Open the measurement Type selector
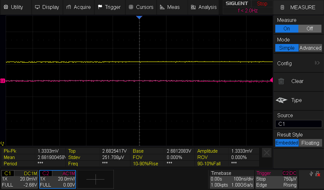Viewport: 324px width, 190px height. click(x=299, y=100)
